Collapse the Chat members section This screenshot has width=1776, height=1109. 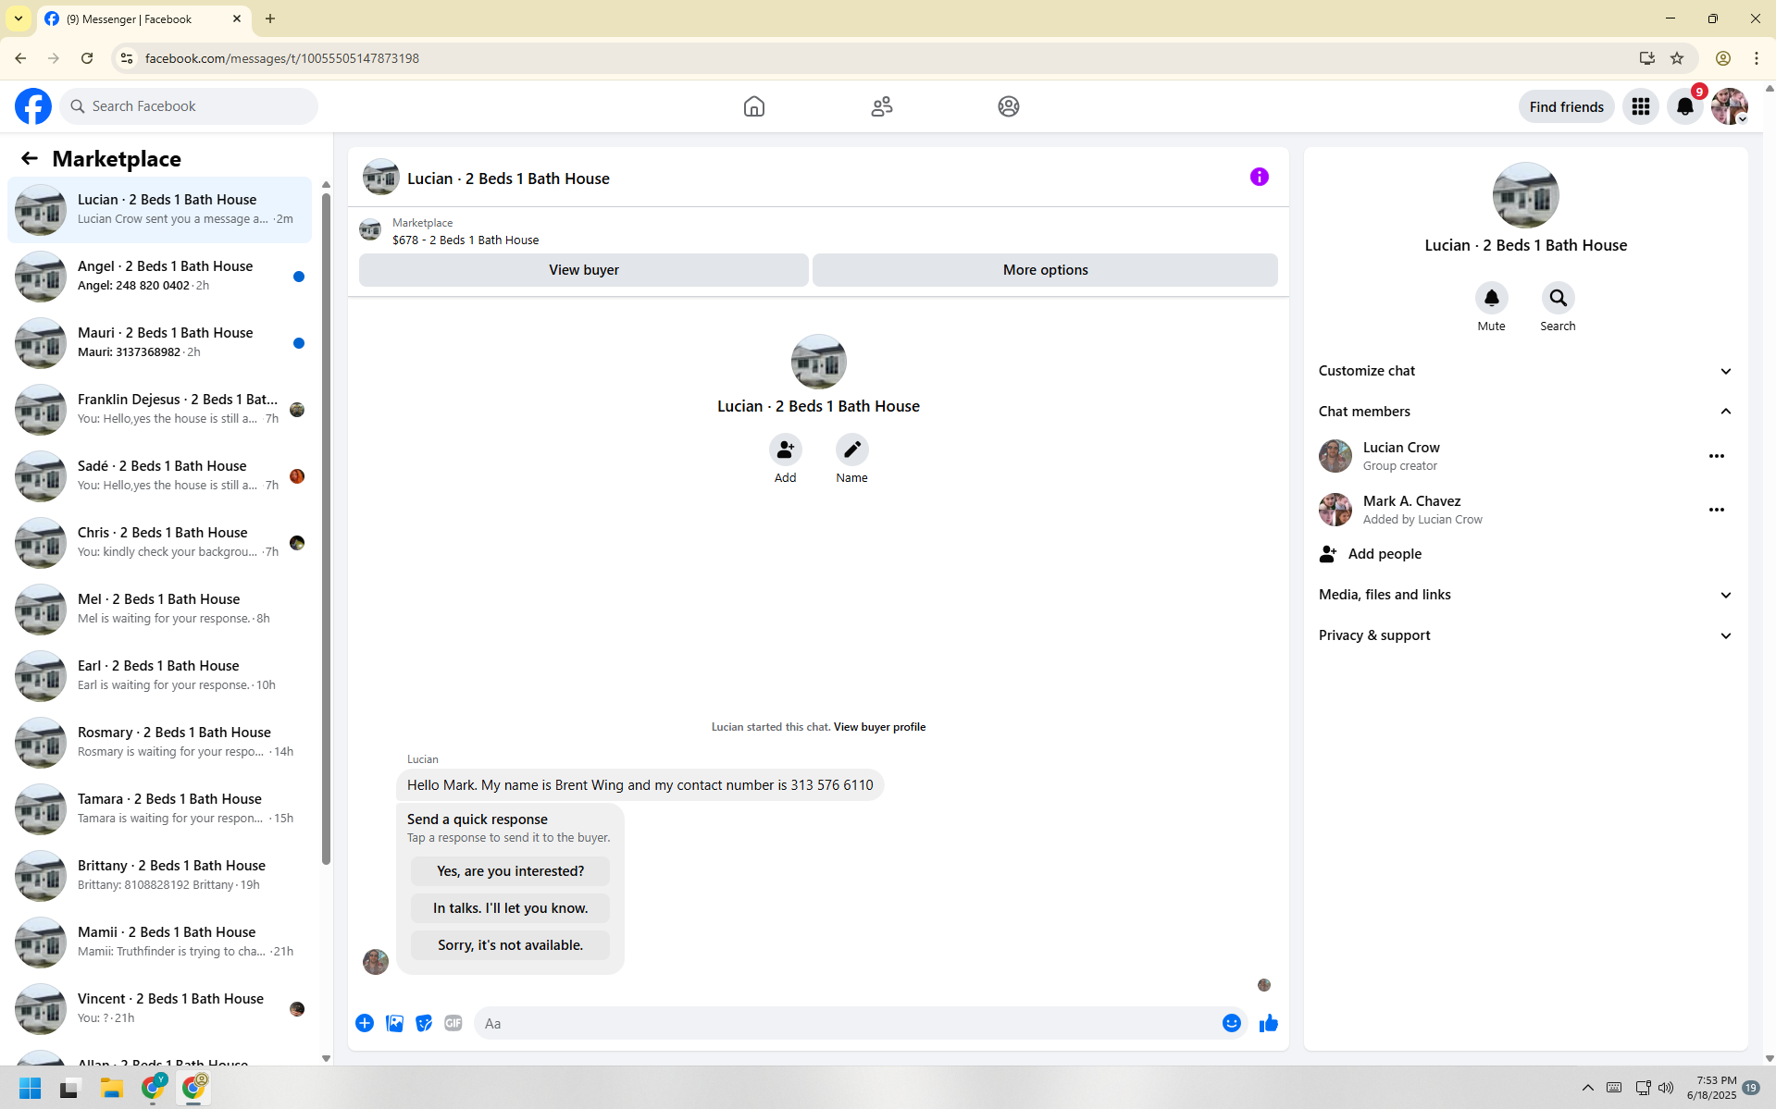1525,412
